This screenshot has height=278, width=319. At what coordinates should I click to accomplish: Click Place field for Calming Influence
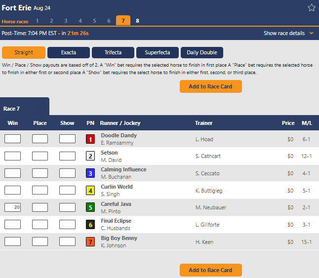tap(40, 173)
